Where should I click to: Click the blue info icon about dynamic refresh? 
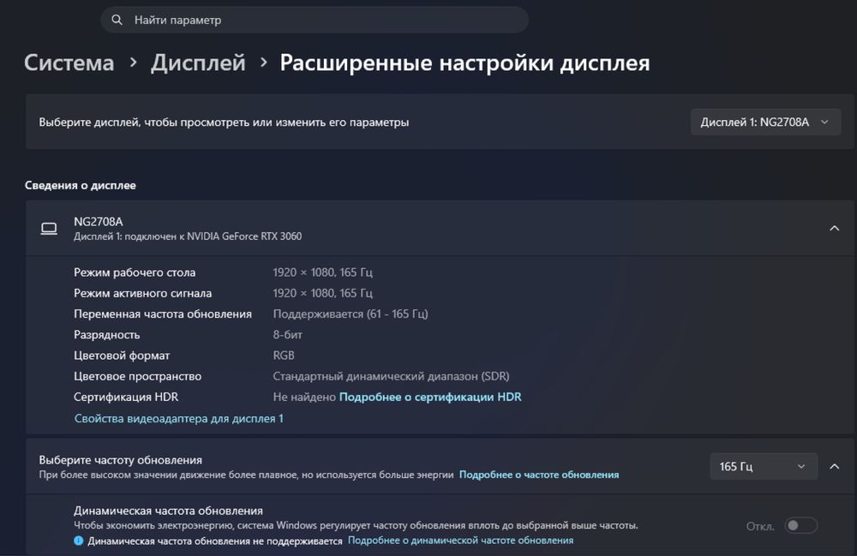79,541
